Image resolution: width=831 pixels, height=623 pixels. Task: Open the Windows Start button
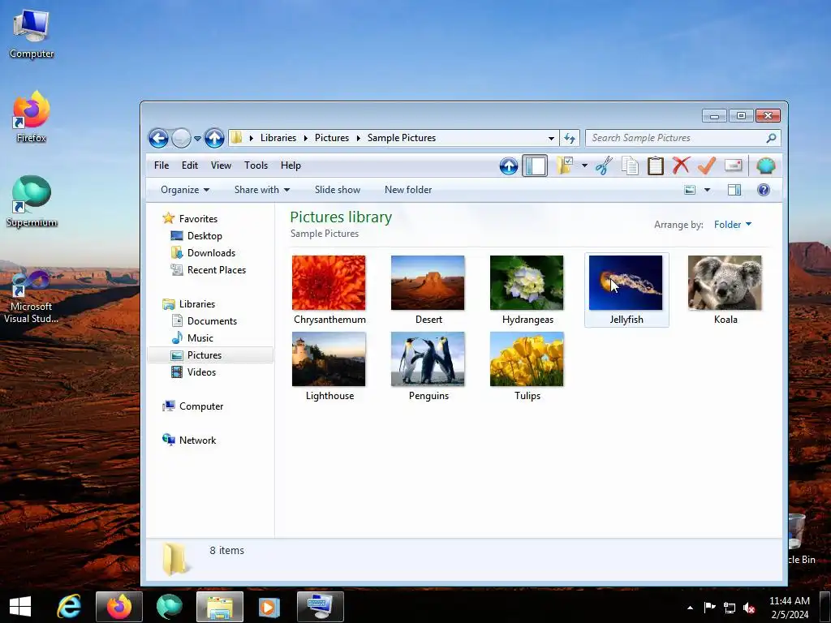(20, 607)
